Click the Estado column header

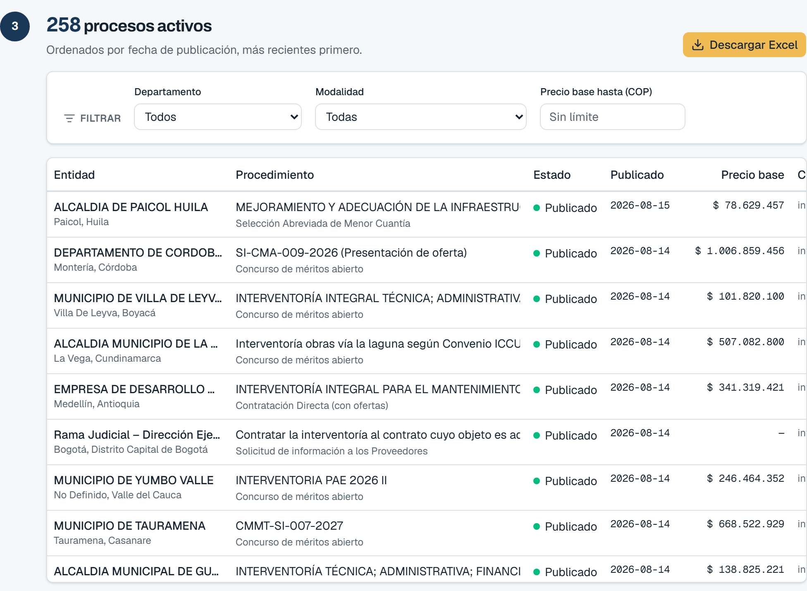pos(552,175)
